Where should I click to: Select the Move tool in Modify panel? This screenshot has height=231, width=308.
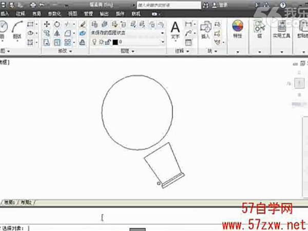[47, 25]
